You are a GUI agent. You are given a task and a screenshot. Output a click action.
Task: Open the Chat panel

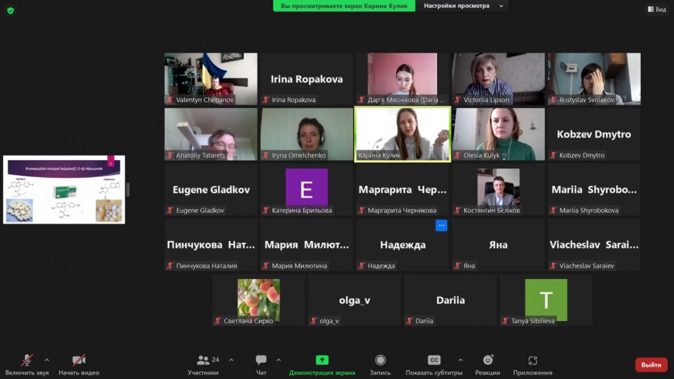pos(261,360)
